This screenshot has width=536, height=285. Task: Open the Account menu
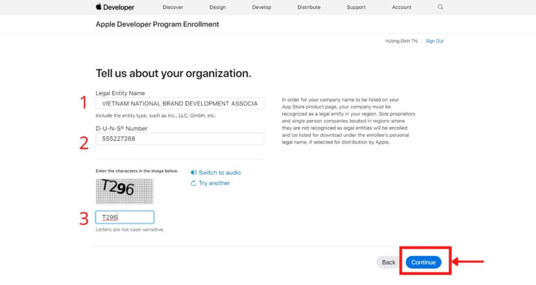(x=401, y=7)
